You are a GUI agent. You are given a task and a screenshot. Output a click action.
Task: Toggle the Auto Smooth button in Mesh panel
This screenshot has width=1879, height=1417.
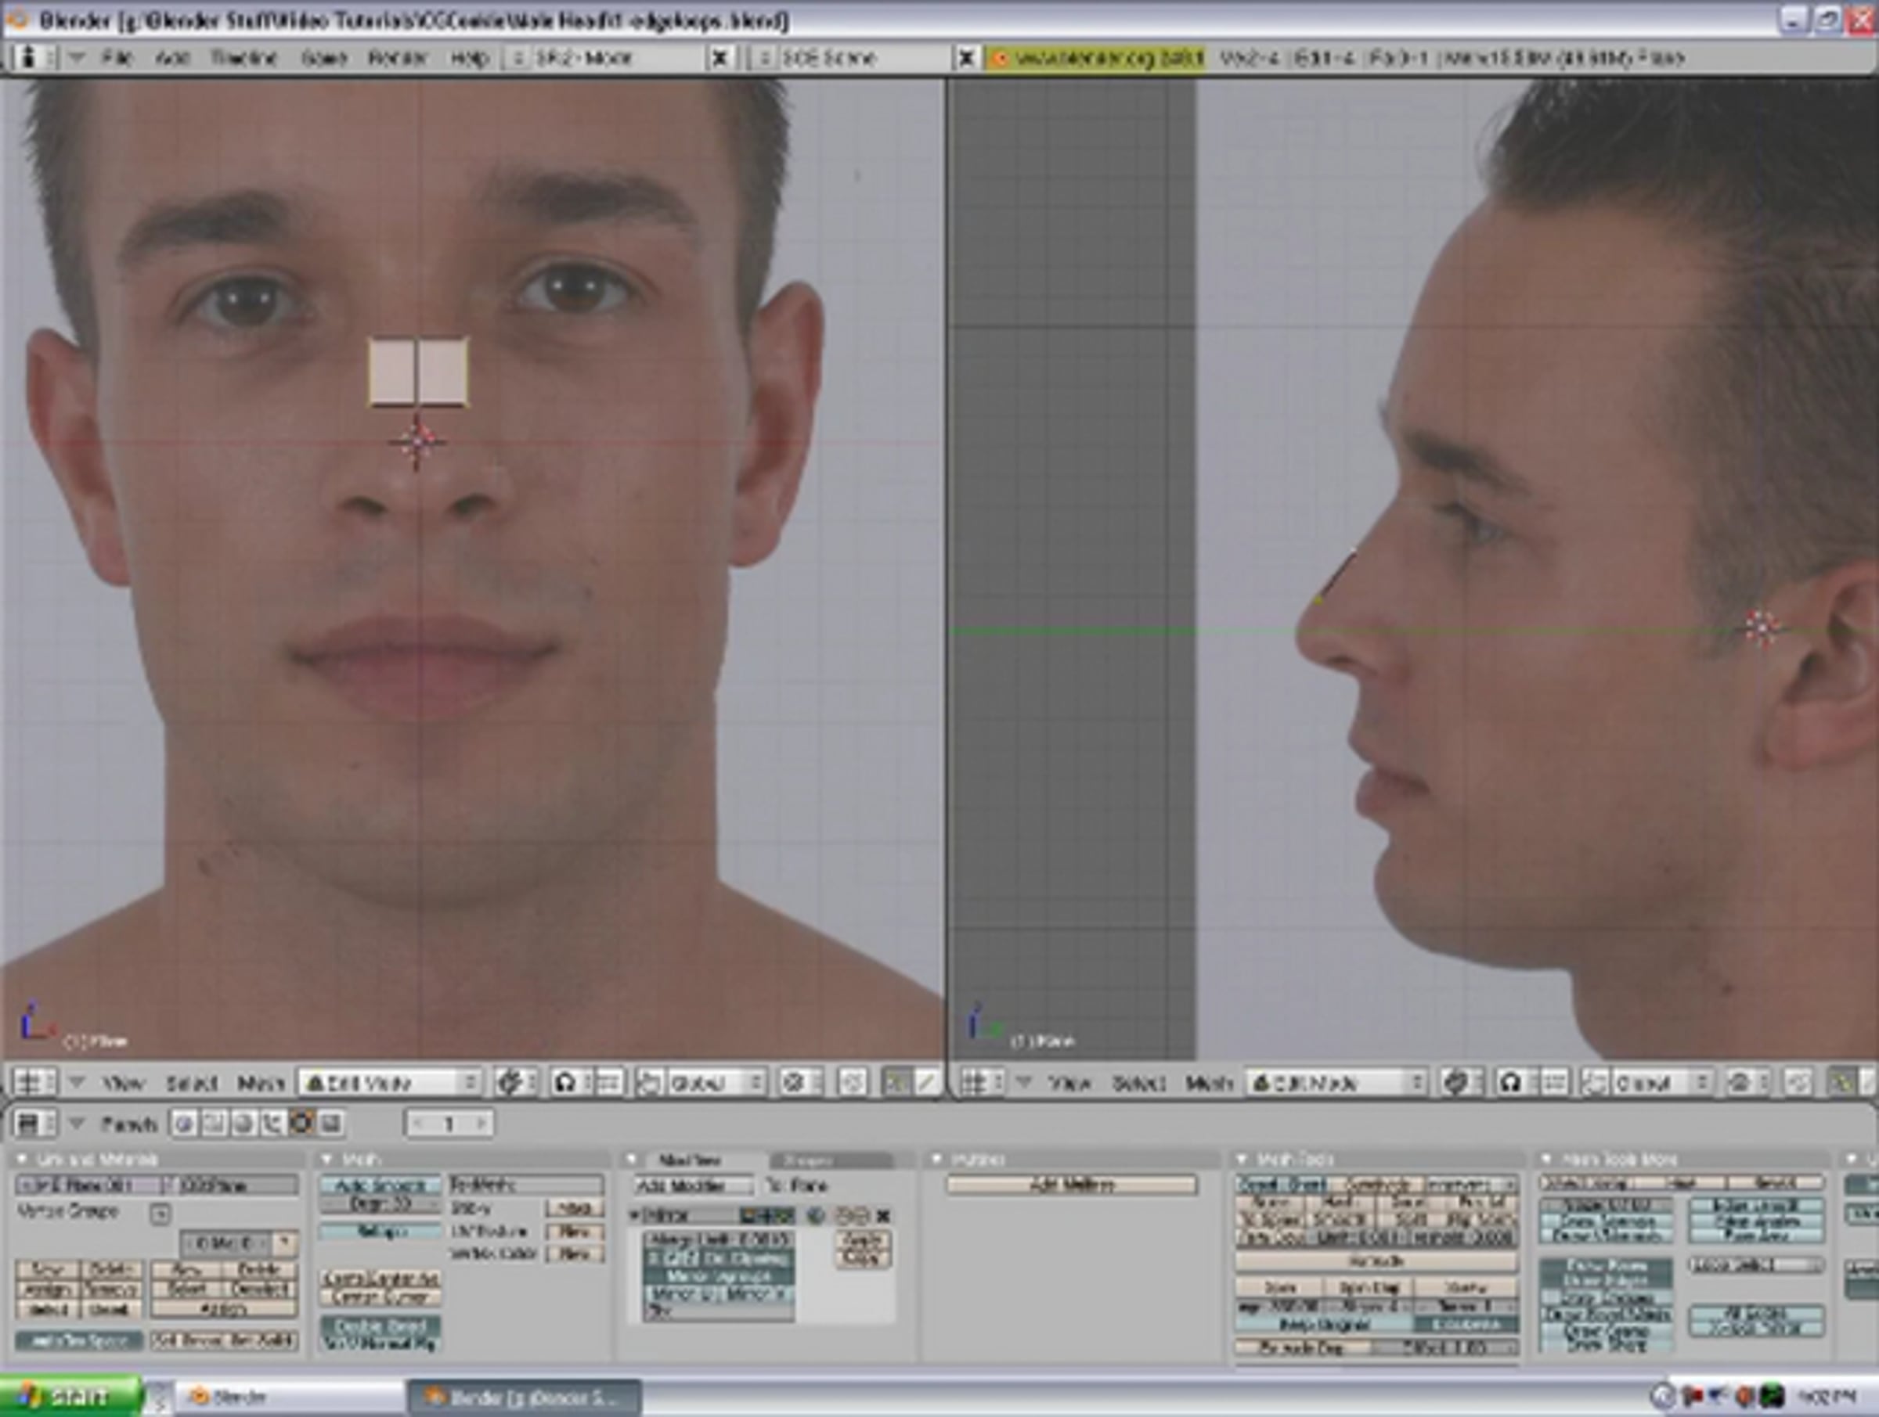coord(380,1185)
